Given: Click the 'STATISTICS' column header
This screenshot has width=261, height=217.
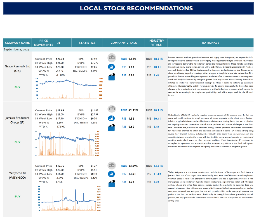Looking at the screenshot, I should (87, 43).
